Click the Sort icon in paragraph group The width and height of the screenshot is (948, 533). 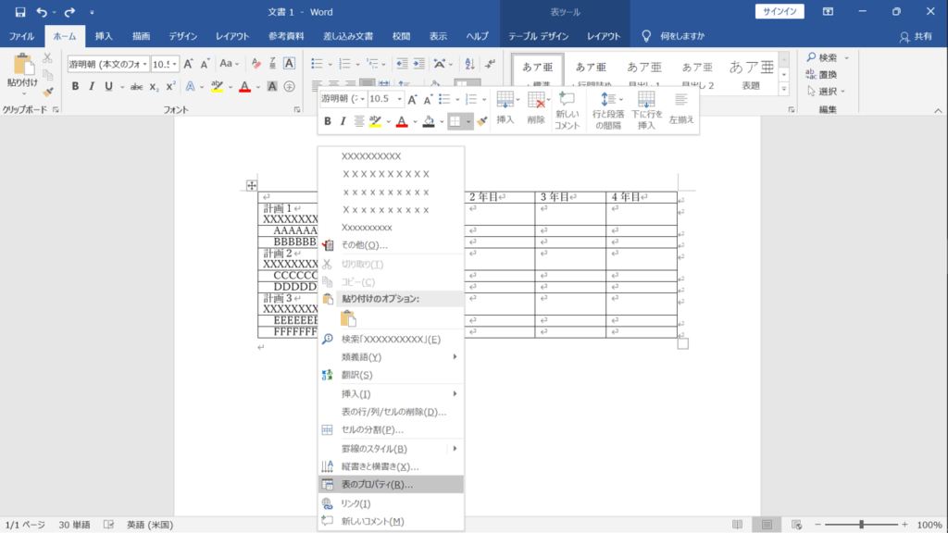click(469, 64)
